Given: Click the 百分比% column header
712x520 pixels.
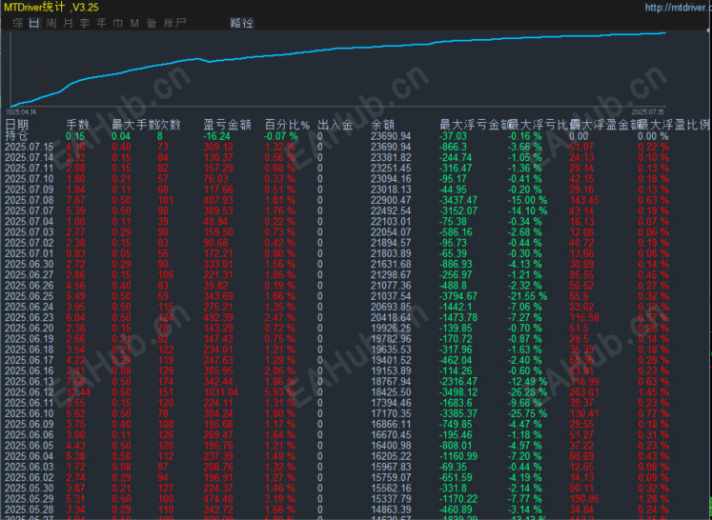Looking at the screenshot, I should click(x=287, y=125).
